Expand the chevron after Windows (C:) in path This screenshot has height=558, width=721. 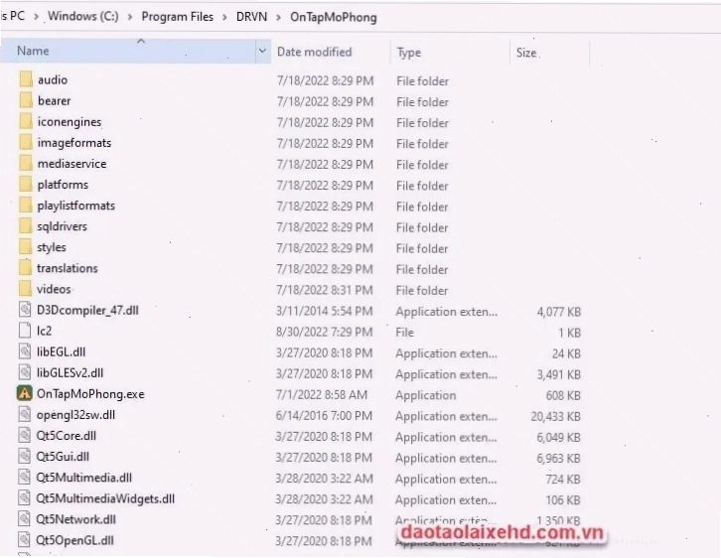(130, 17)
